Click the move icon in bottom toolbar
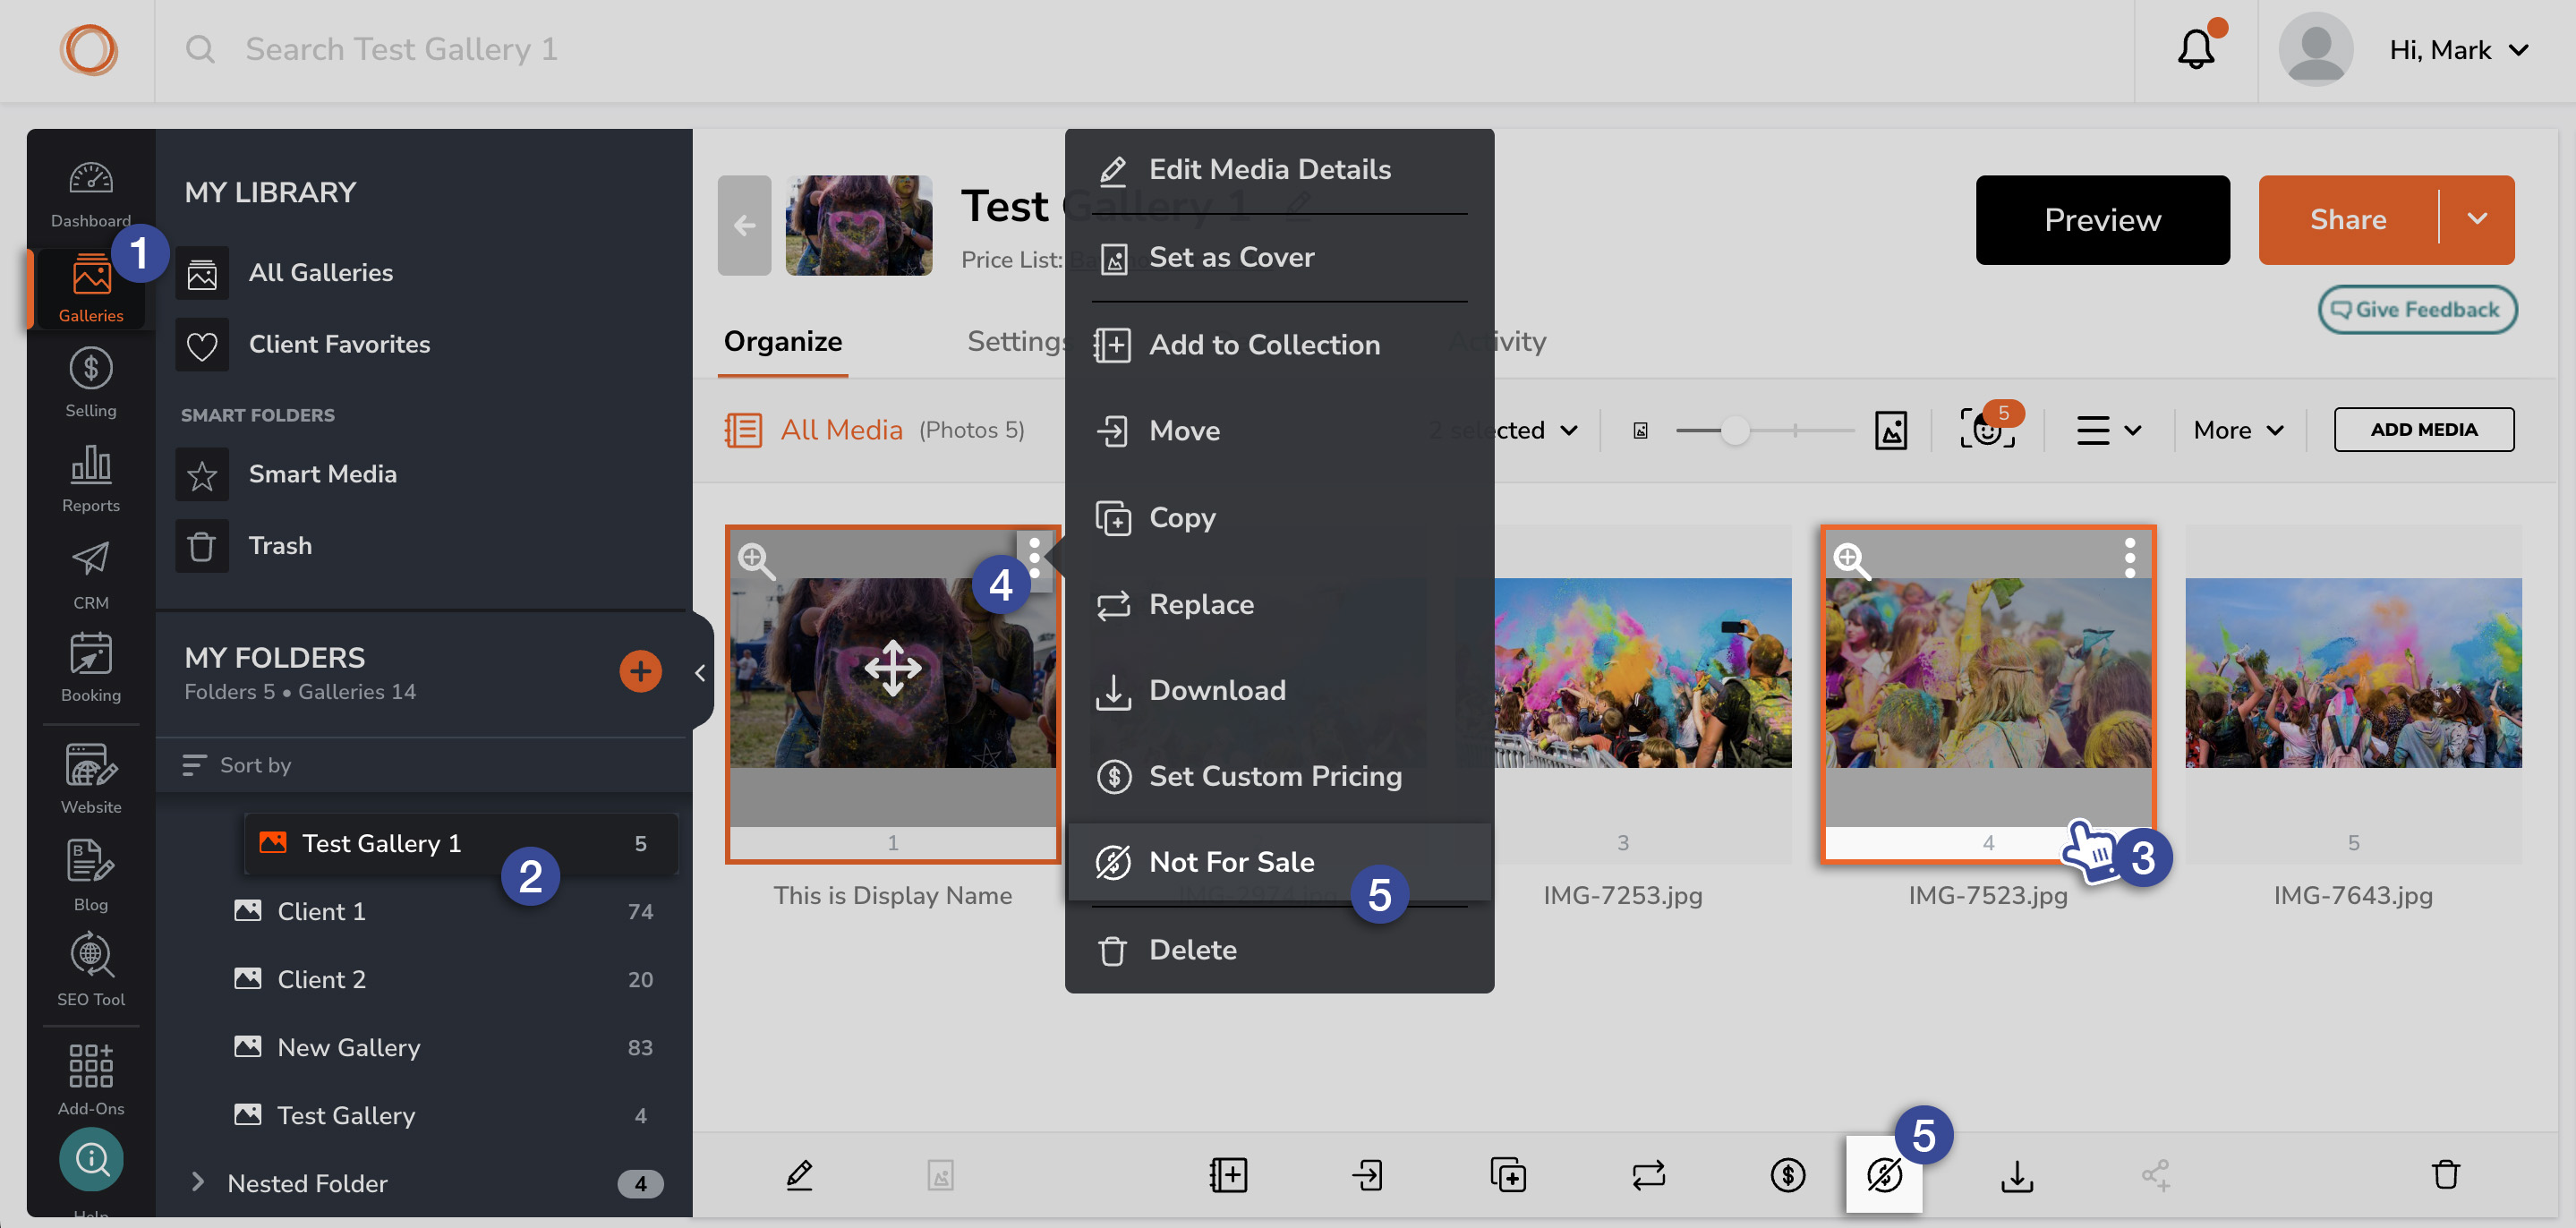Screen dimensions: 2576x1228 coord(1367,1174)
